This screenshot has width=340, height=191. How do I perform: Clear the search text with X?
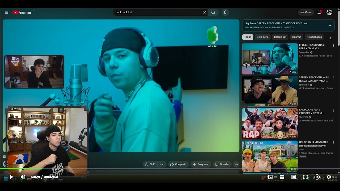(205, 12)
